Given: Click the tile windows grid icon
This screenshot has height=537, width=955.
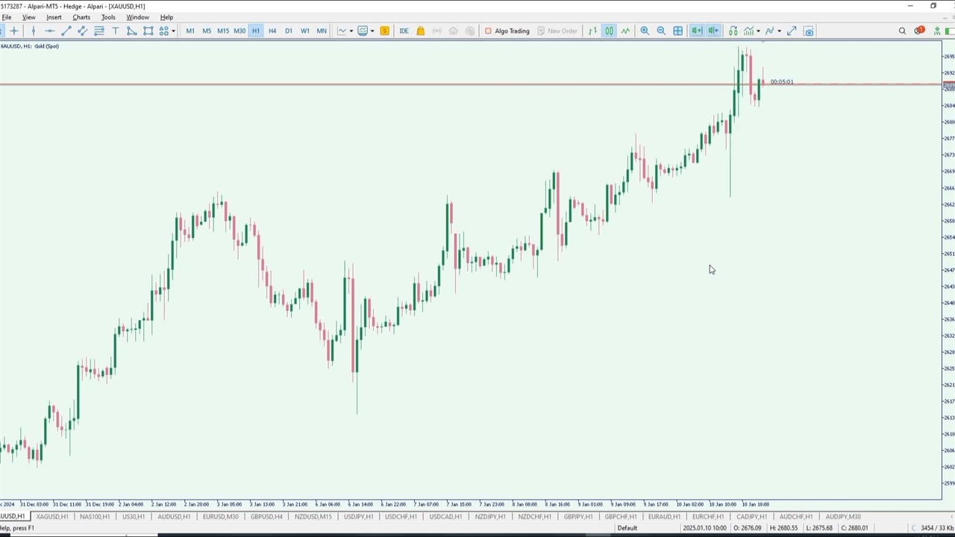Looking at the screenshot, I should (x=677, y=31).
